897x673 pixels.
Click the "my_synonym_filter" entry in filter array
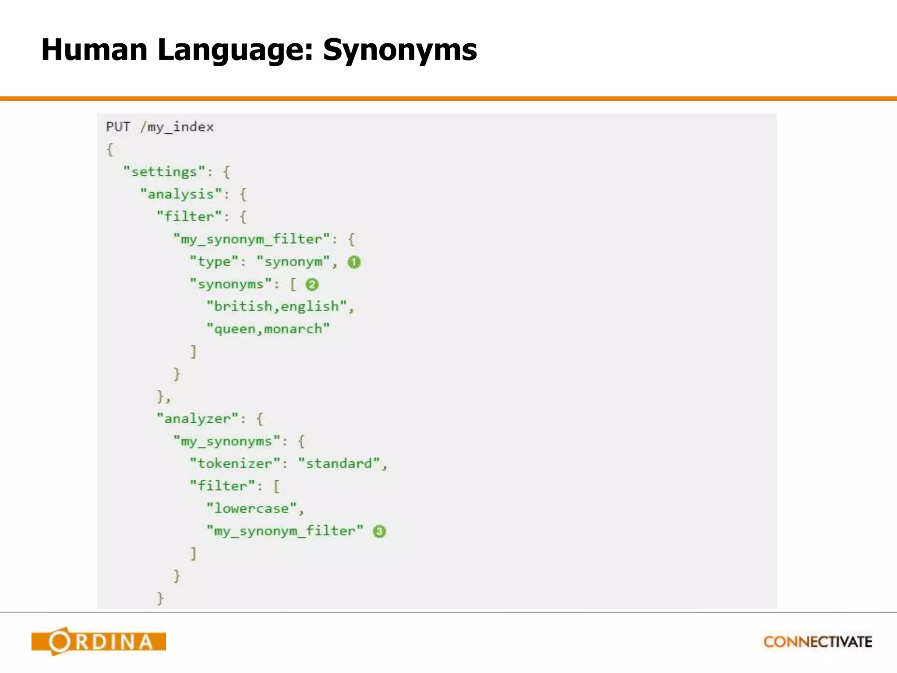pos(285,531)
